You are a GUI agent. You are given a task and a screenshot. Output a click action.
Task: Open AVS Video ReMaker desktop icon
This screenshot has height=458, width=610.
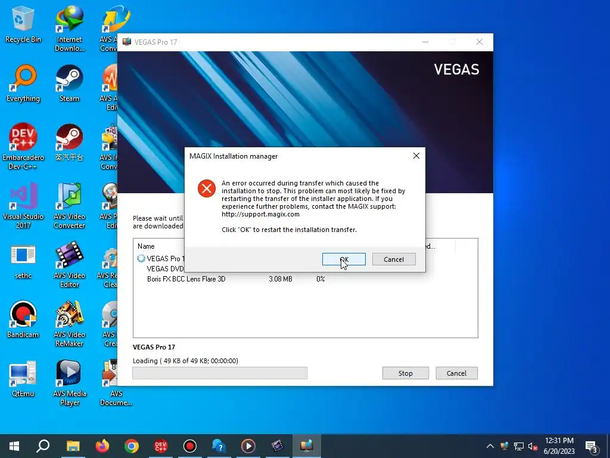[69, 324]
